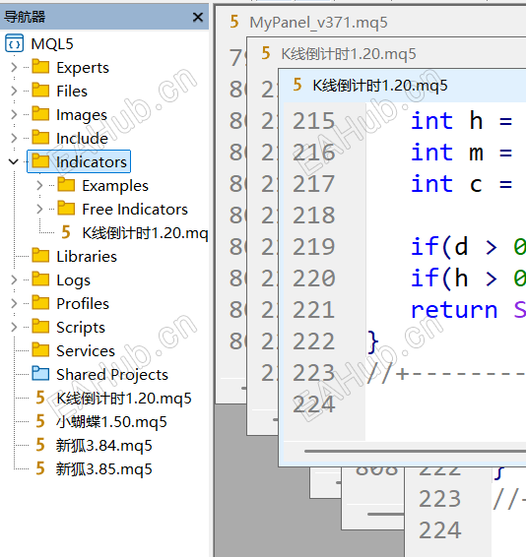Select the Free Indicators tree item

point(135,210)
